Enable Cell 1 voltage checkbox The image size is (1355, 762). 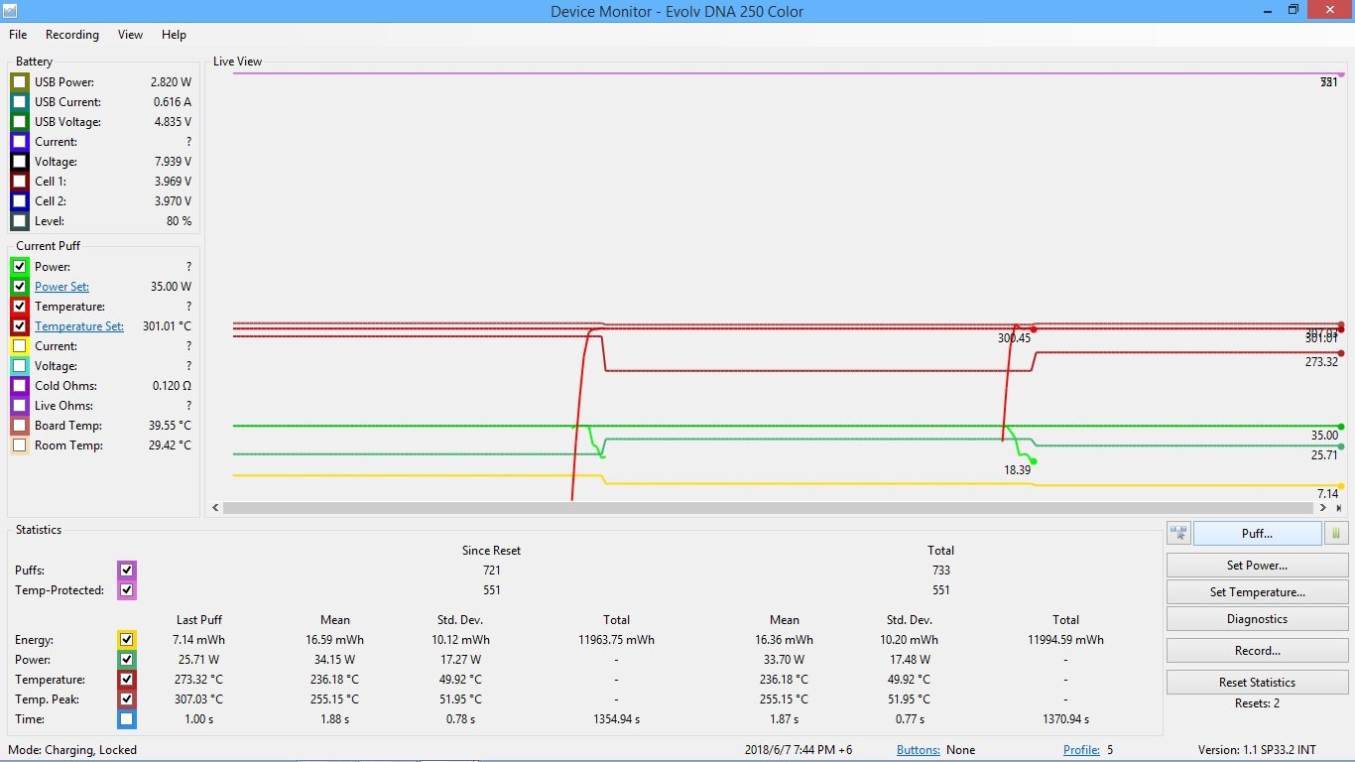pyautogui.click(x=20, y=182)
